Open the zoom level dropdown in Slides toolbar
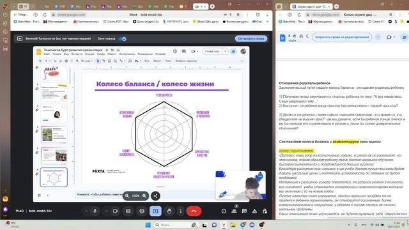This screenshot has width=409, height=230. coord(87,61)
